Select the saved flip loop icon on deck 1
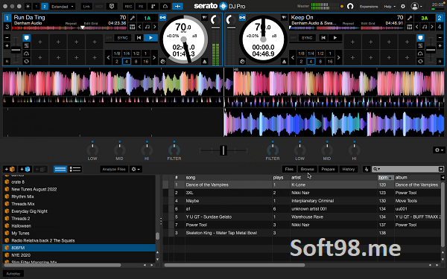 [27, 61]
